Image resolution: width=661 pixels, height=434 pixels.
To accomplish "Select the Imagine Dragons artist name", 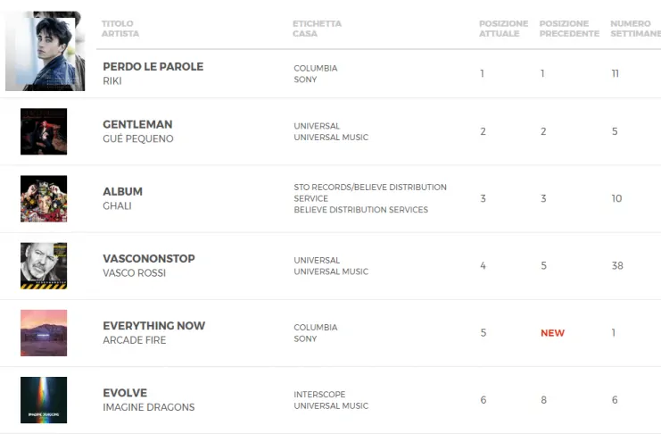I will 148,407.
